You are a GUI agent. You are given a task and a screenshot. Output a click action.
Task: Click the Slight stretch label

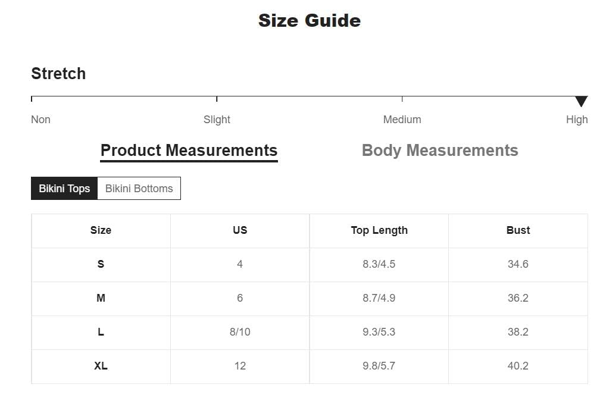tap(217, 120)
